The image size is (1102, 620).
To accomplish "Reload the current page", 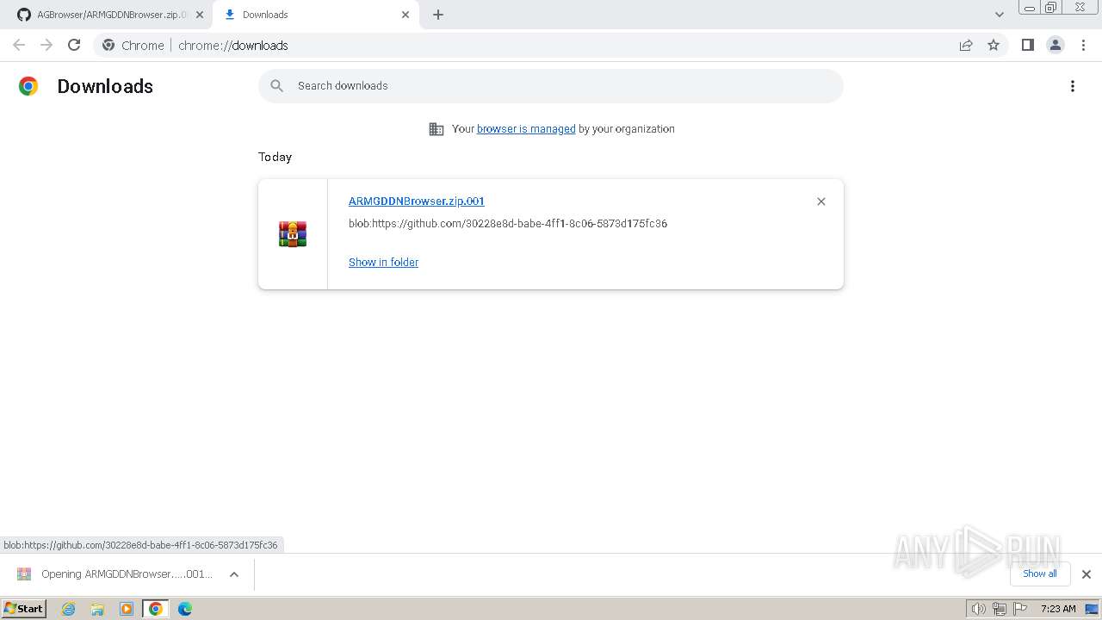I will pos(74,45).
